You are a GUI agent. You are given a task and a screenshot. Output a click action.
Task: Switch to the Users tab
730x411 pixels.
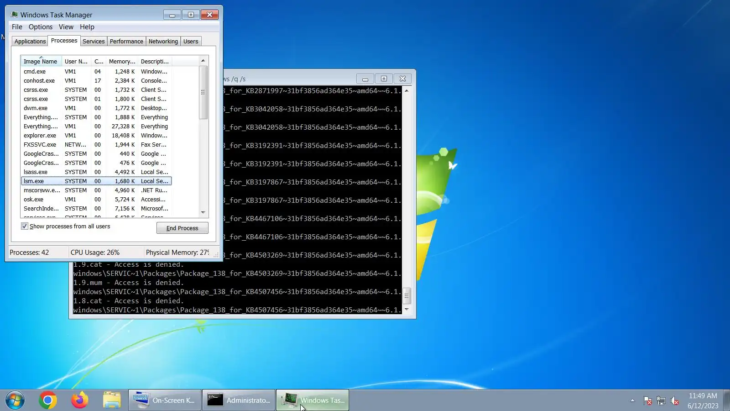(191, 41)
